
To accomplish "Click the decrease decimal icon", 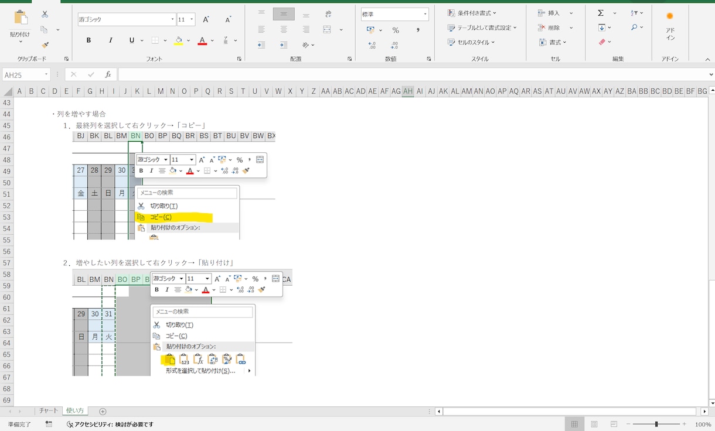I will pyautogui.click(x=394, y=45).
